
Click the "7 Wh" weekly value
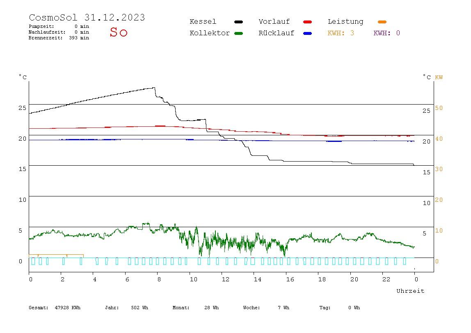point(284,308)
